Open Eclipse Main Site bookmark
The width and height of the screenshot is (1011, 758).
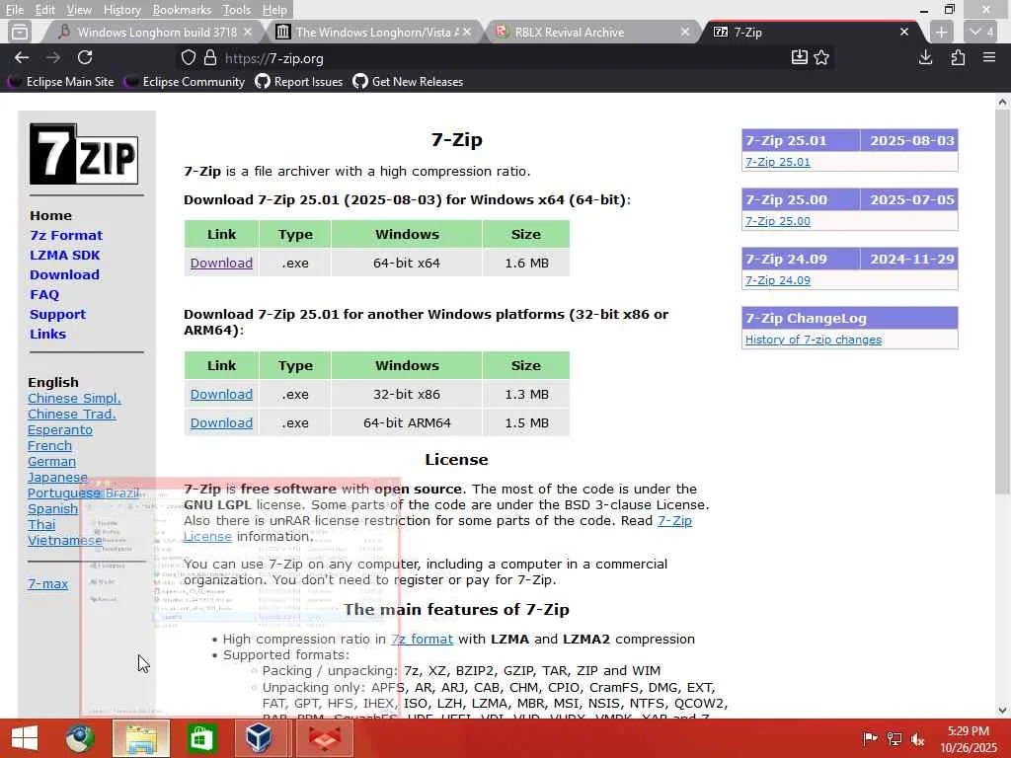(x=61, y=82)
